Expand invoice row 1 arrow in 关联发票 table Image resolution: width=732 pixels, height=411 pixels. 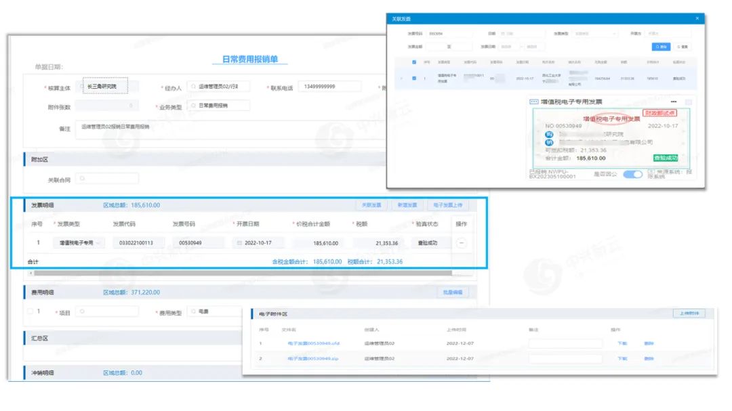401,79
